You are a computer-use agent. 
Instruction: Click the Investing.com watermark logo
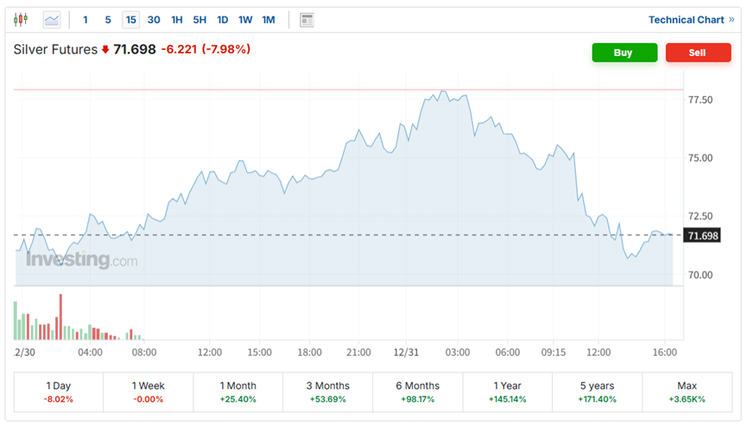coord(81,259)
